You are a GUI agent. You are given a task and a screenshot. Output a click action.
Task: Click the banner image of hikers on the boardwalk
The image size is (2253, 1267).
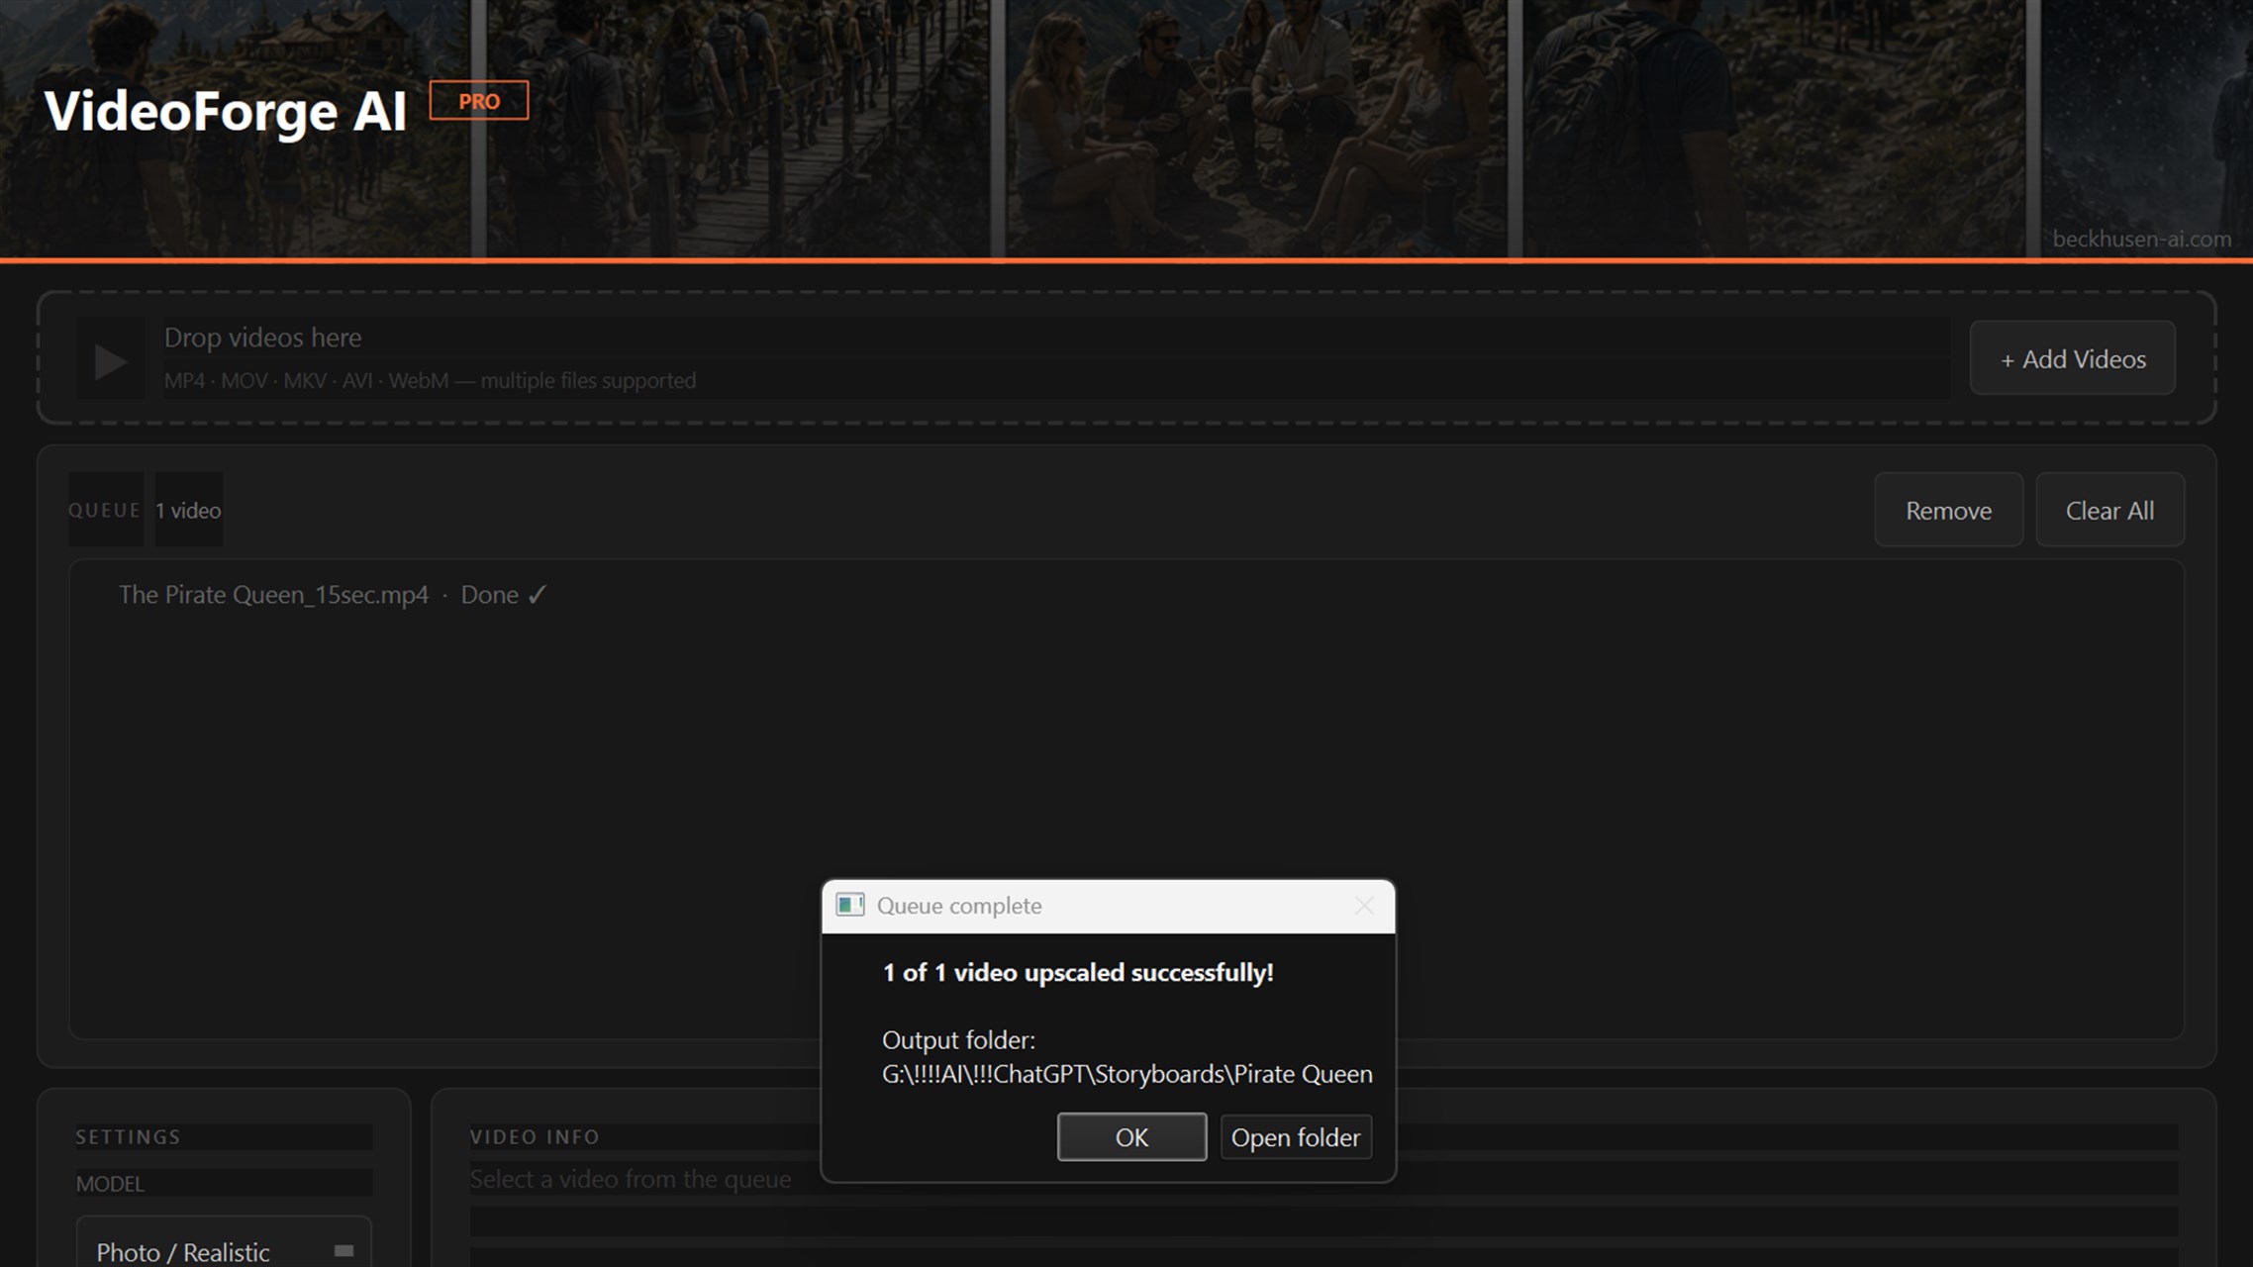point(738,129)
